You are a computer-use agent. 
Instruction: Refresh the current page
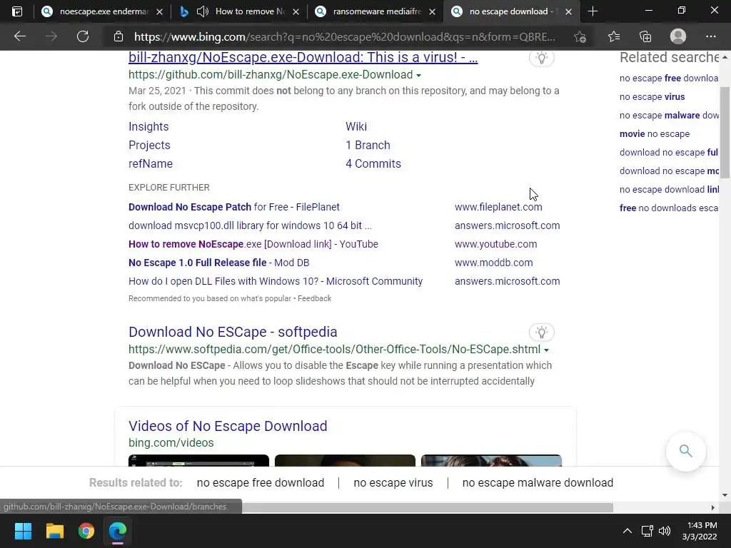[83, 36]
